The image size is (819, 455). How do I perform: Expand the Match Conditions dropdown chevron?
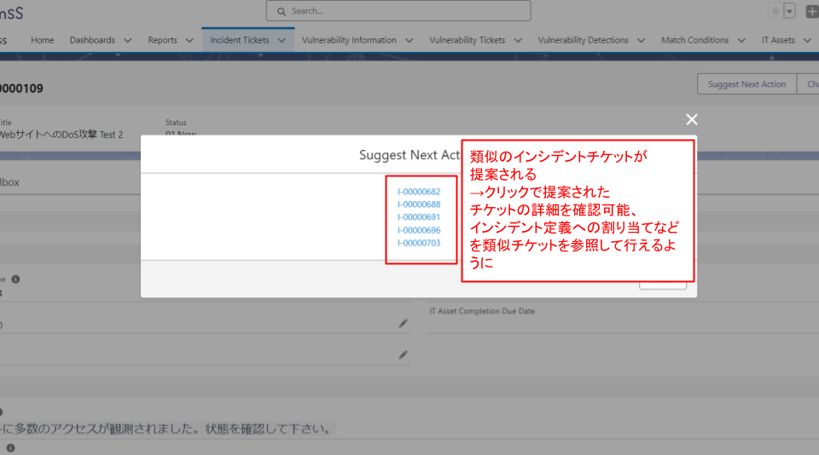[x=741, y=40]
